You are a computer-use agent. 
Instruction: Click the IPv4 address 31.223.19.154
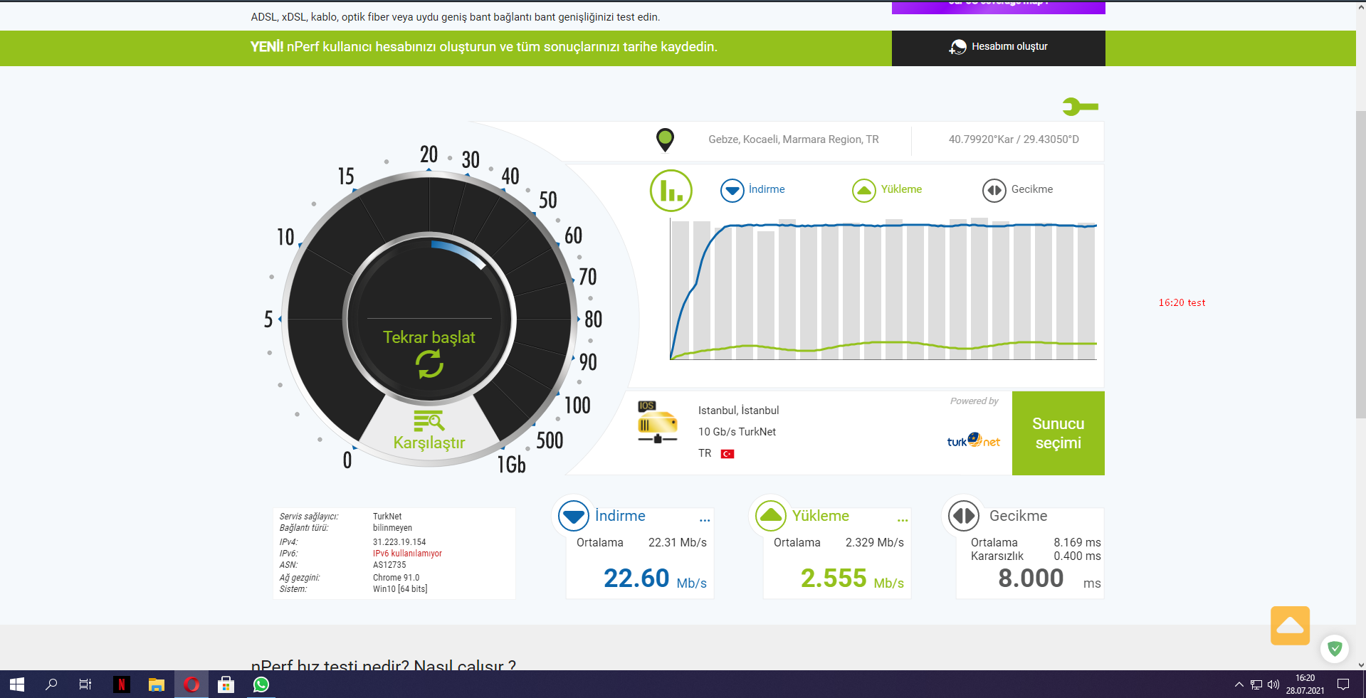tap(399, 542)
